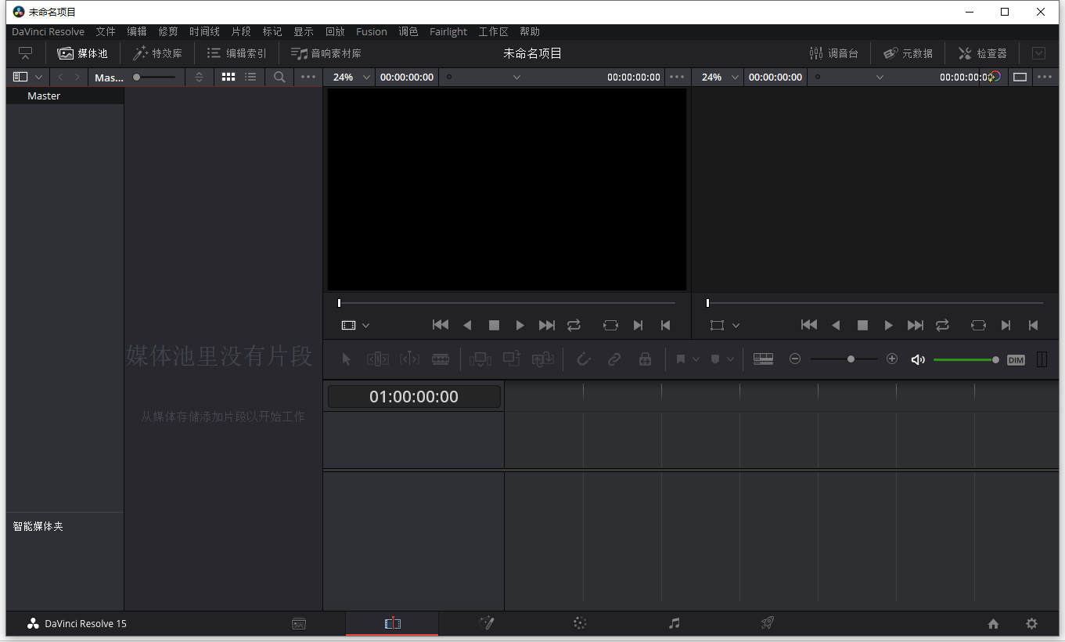Play forward in the timeline viewer
Image resolution: width=1065 pixels, height=642 pixels.
[889, 325]
